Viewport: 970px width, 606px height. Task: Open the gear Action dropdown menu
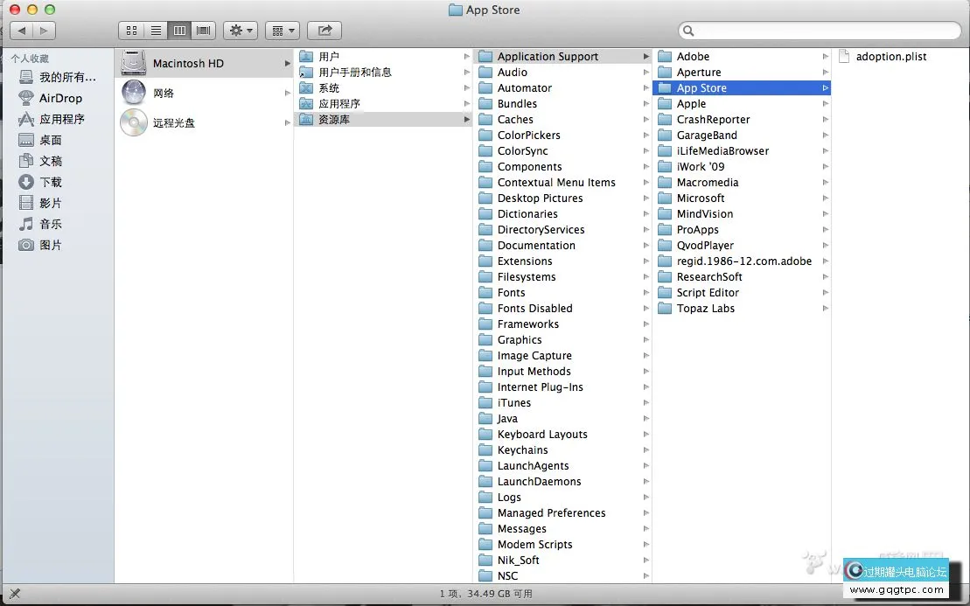(x=240, y=31)
